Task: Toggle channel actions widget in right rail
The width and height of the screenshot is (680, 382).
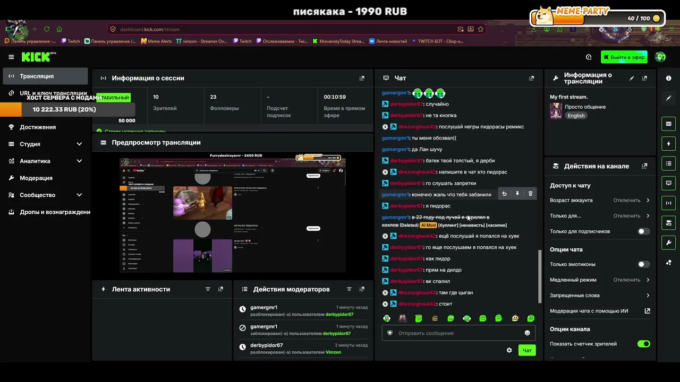Action: pyautogui.click(x=668, y=223)
